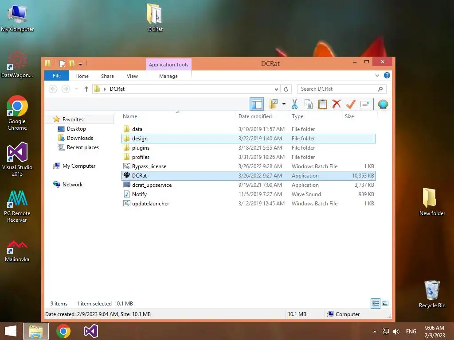Toggle the preview pane layout button
The image size is (454, 340).
(257, 104)
